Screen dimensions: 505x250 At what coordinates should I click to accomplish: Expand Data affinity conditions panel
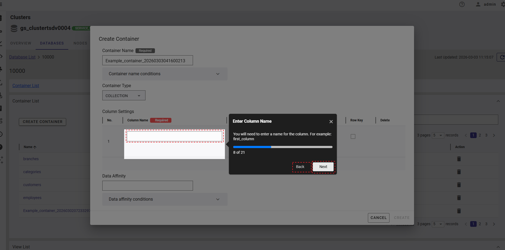pos(165,199)
